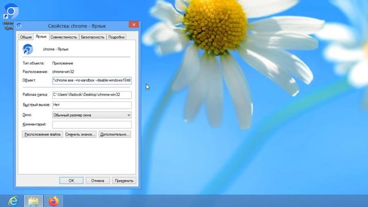368x207 pixels.
Task: Click the Расположение файла button
Action: point(43,135)
